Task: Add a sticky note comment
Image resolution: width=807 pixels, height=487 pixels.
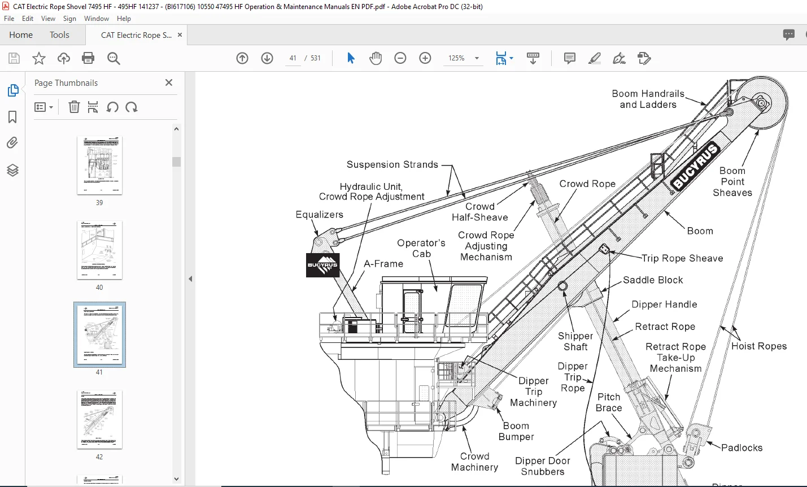Action: pos(569,58)
